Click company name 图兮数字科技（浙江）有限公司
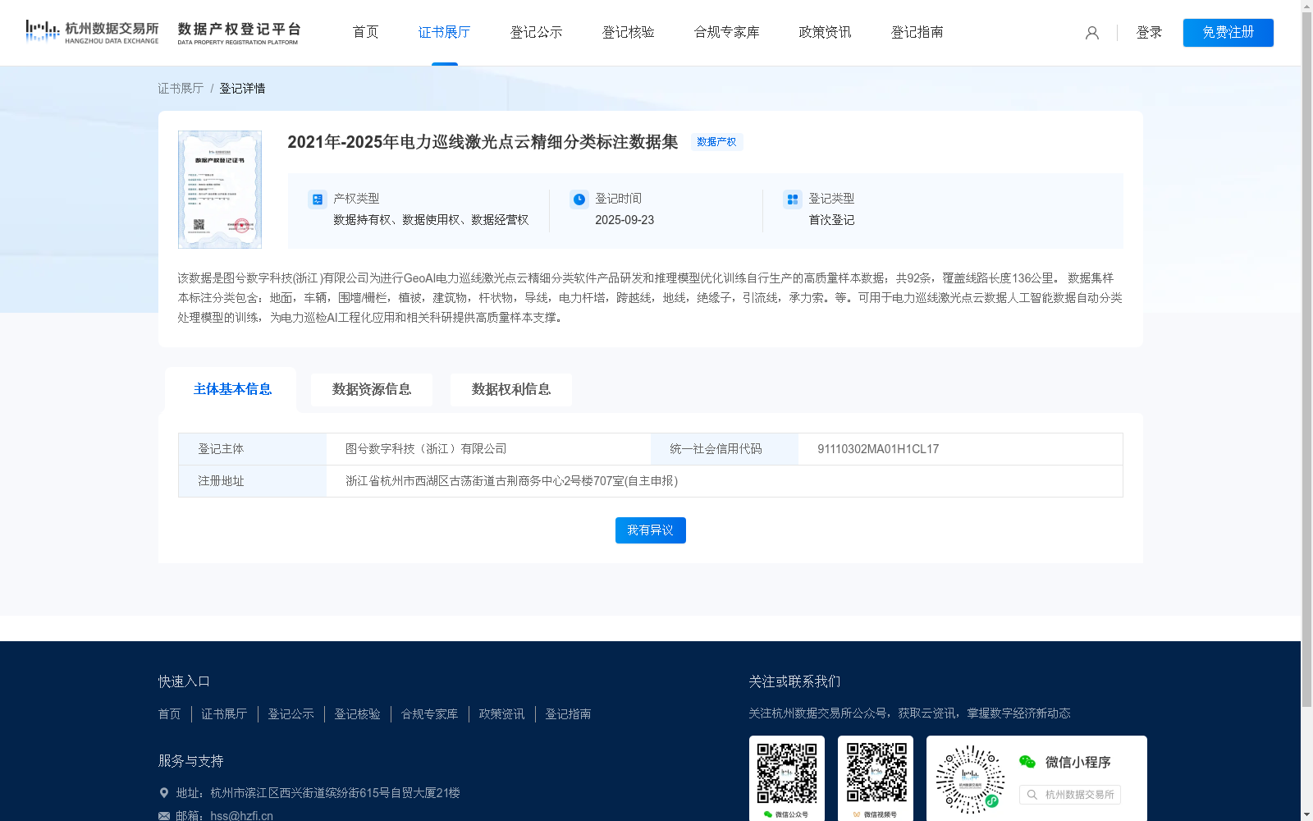This screenshot has width=1313, height=821. click(426, 449)
